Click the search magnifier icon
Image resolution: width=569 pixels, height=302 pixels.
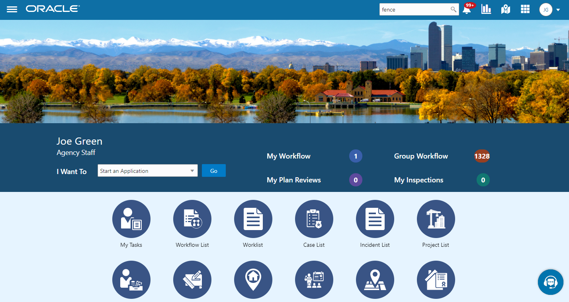[453, 9]
